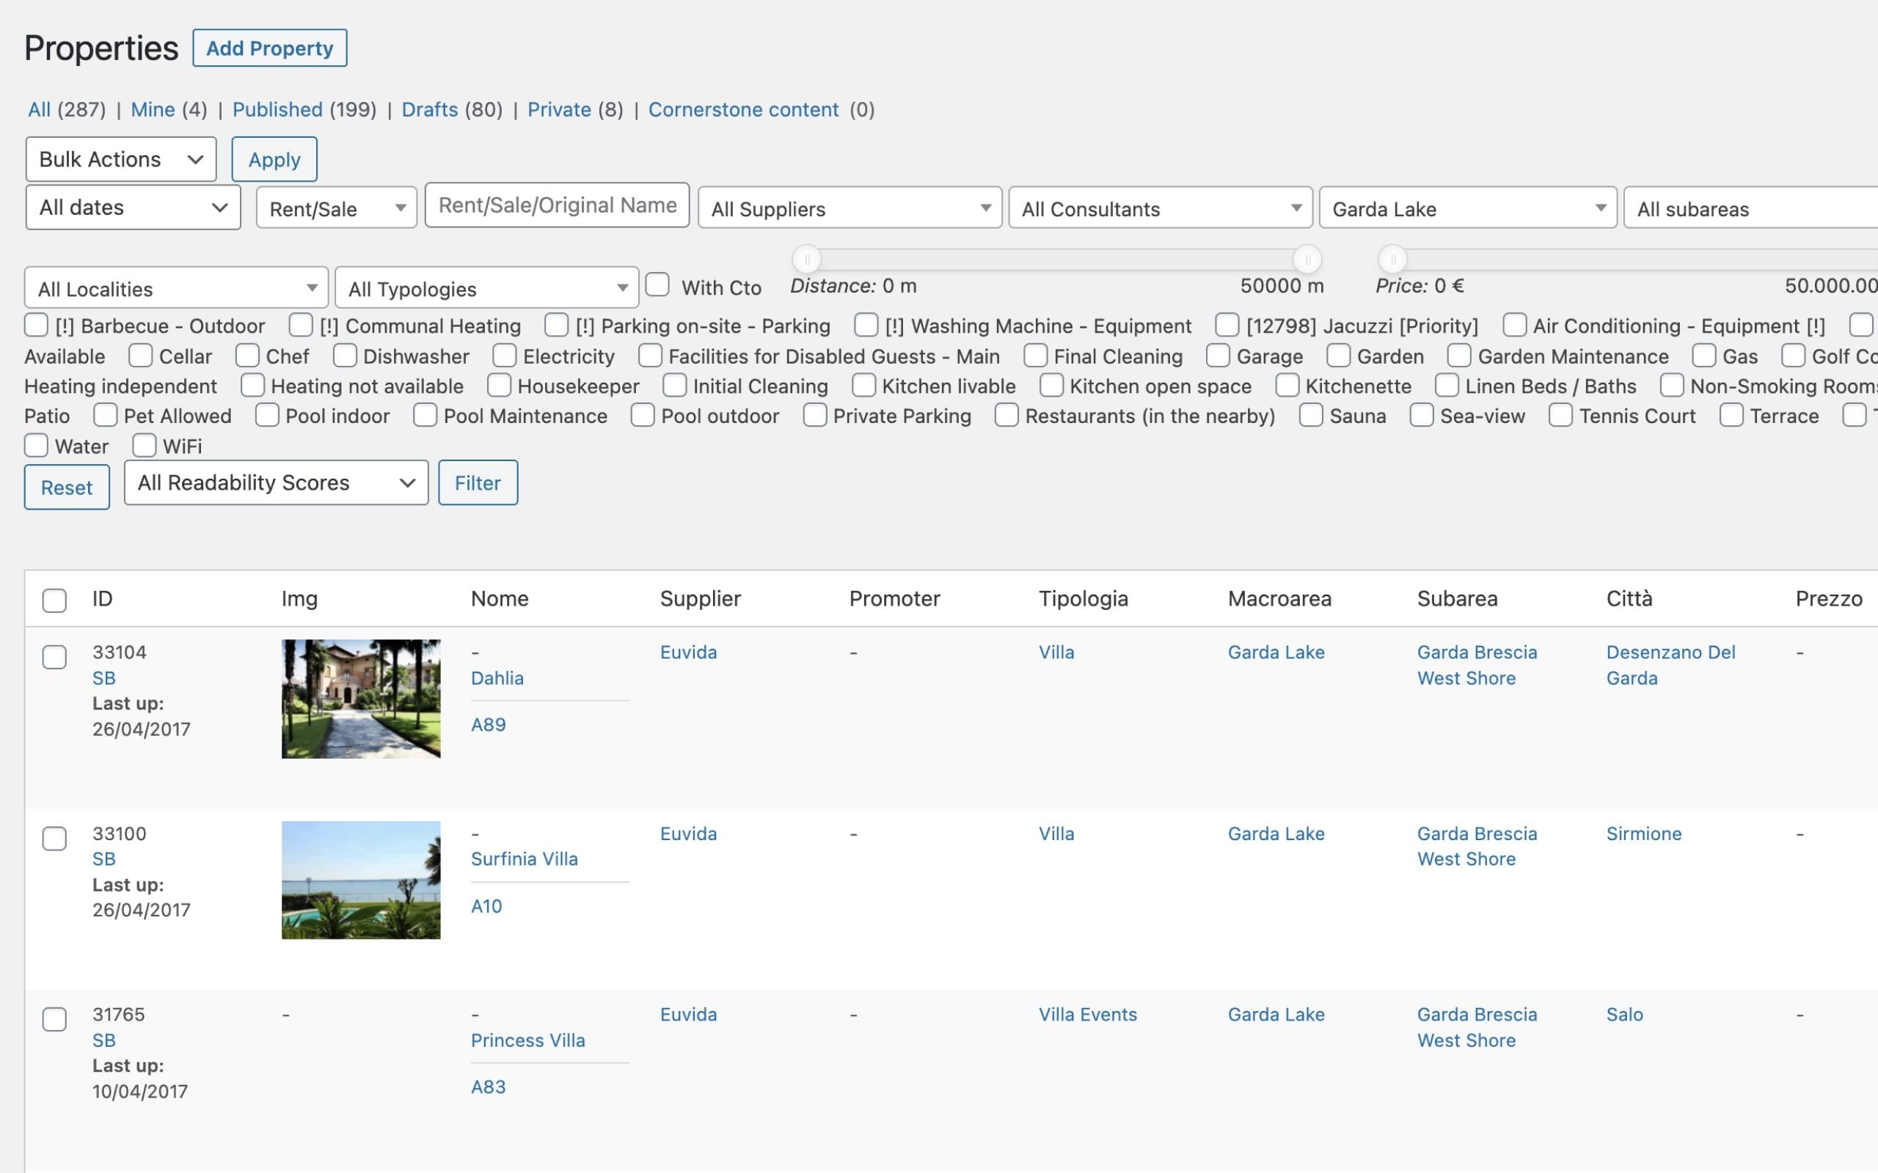Reset all property filters

pyautogui.click(x=67, y=488)
